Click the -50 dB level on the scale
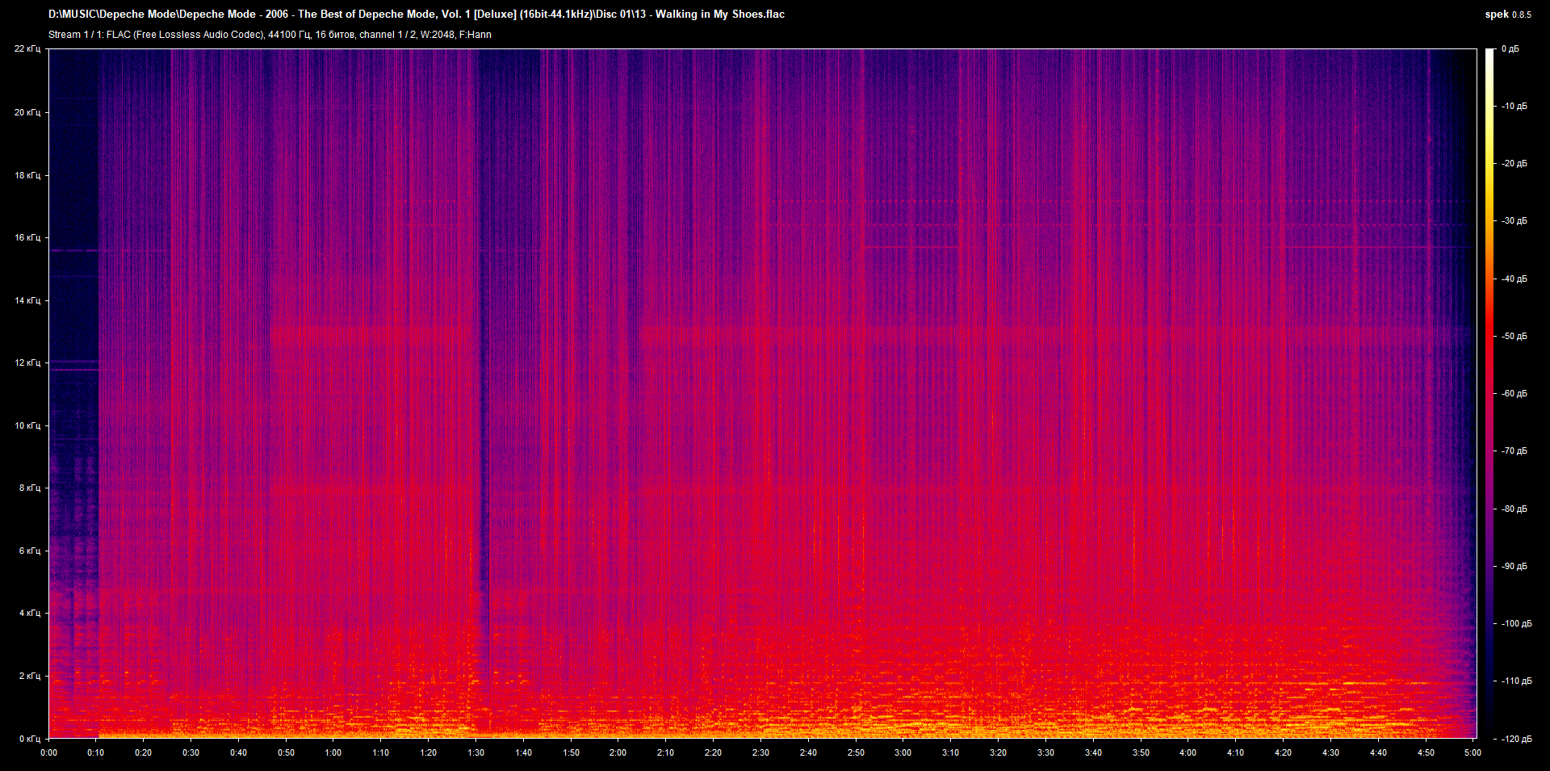 pos(1514,336)
